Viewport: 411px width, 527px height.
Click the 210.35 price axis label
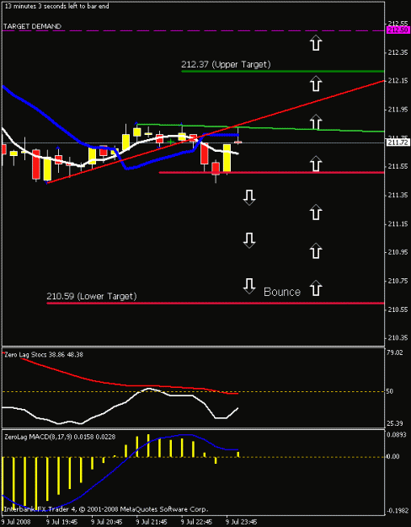coord(398,338)
